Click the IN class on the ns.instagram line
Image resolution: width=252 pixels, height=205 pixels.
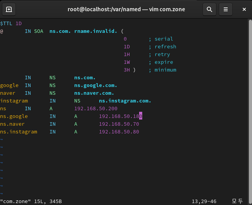53,132
